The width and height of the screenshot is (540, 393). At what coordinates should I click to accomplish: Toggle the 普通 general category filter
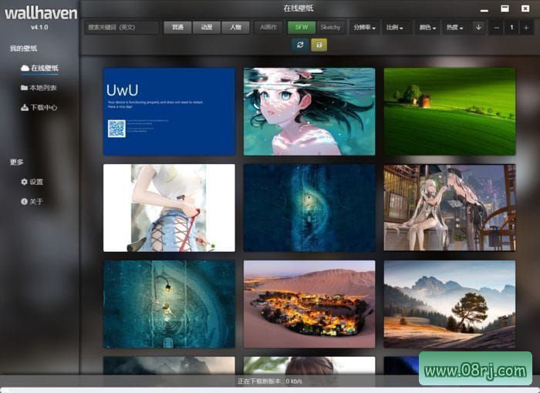click(177, 27)
